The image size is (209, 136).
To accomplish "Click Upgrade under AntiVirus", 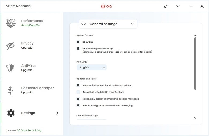I will pyautogui.click(x=27, y=70).
